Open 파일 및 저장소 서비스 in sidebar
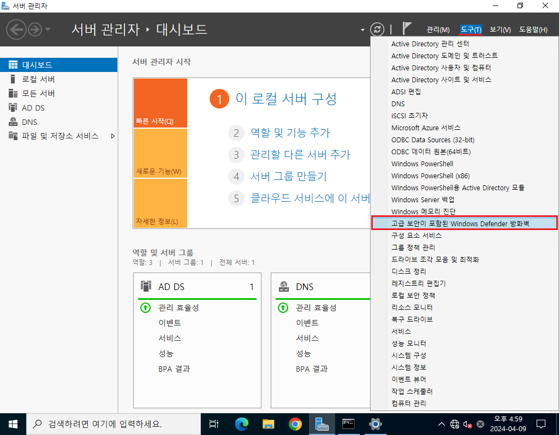559x435 pixels. click(x=58, y=136)
